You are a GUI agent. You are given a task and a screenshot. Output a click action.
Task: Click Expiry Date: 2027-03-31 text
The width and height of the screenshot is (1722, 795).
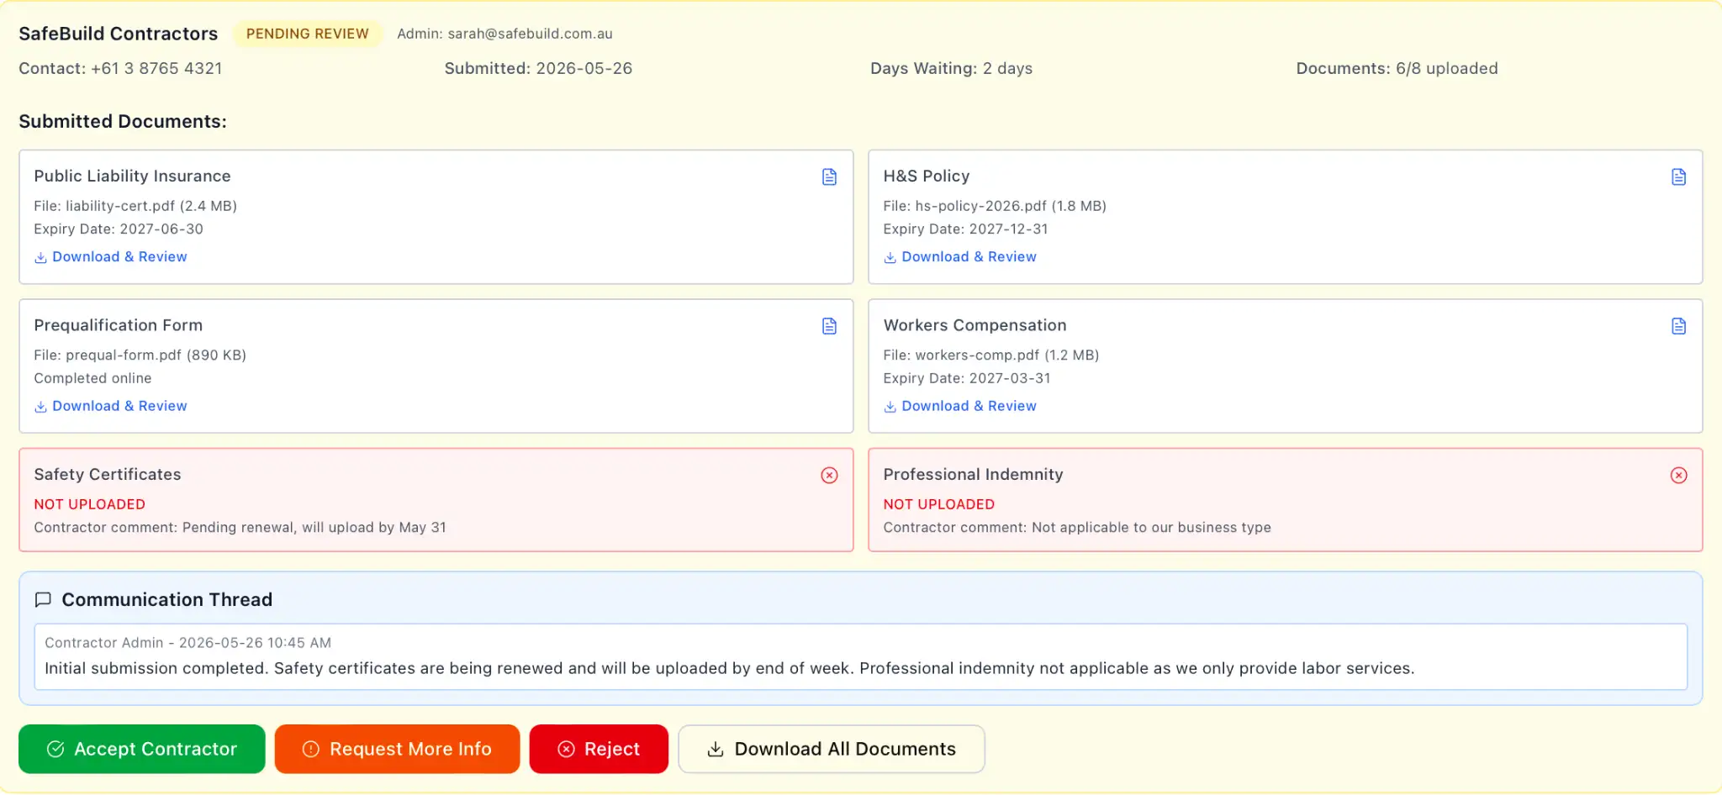(967, 378)
